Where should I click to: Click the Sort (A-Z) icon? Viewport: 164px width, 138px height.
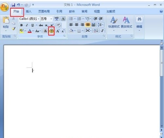[96, 31]
